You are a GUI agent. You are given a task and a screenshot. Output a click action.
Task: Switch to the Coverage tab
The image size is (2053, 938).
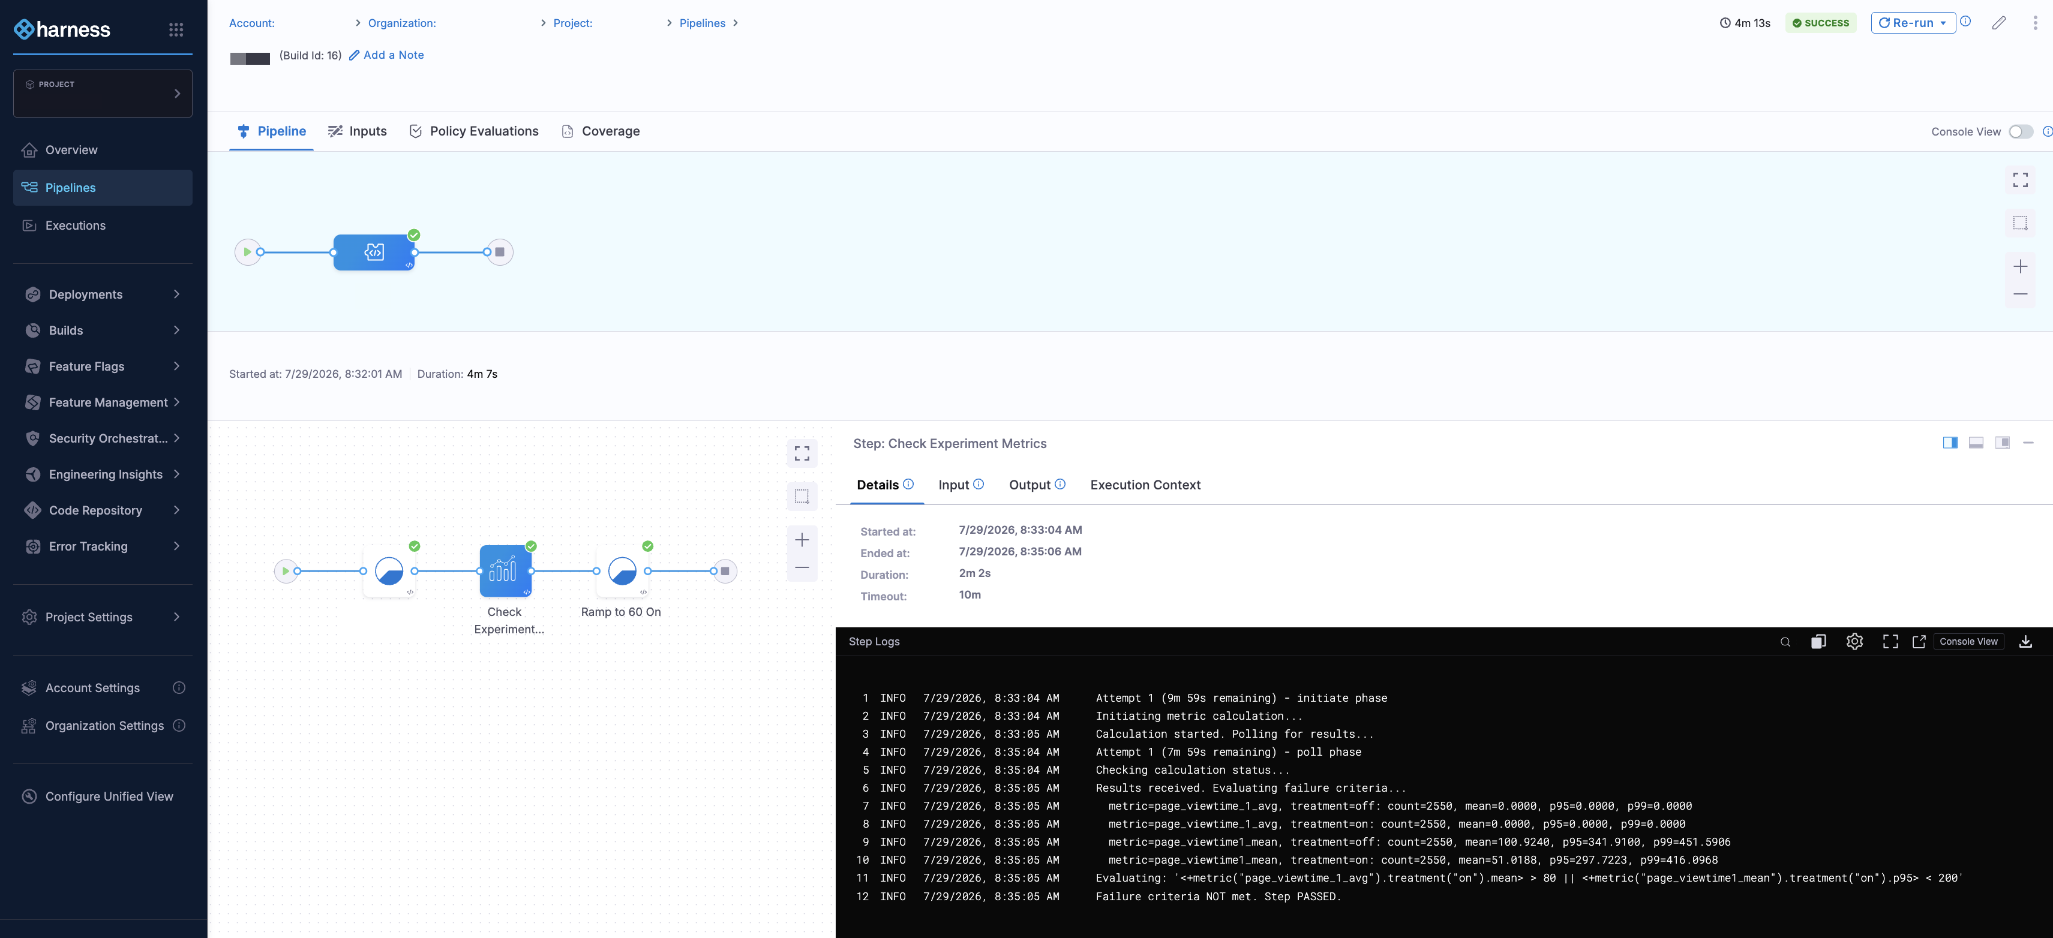600,131
